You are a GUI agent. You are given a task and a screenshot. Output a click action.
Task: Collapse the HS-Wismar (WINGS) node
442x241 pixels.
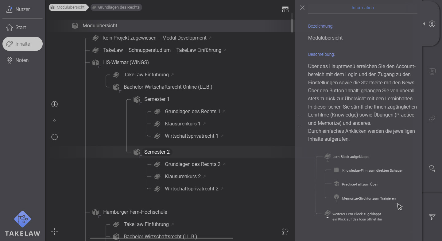click(95, 62)
